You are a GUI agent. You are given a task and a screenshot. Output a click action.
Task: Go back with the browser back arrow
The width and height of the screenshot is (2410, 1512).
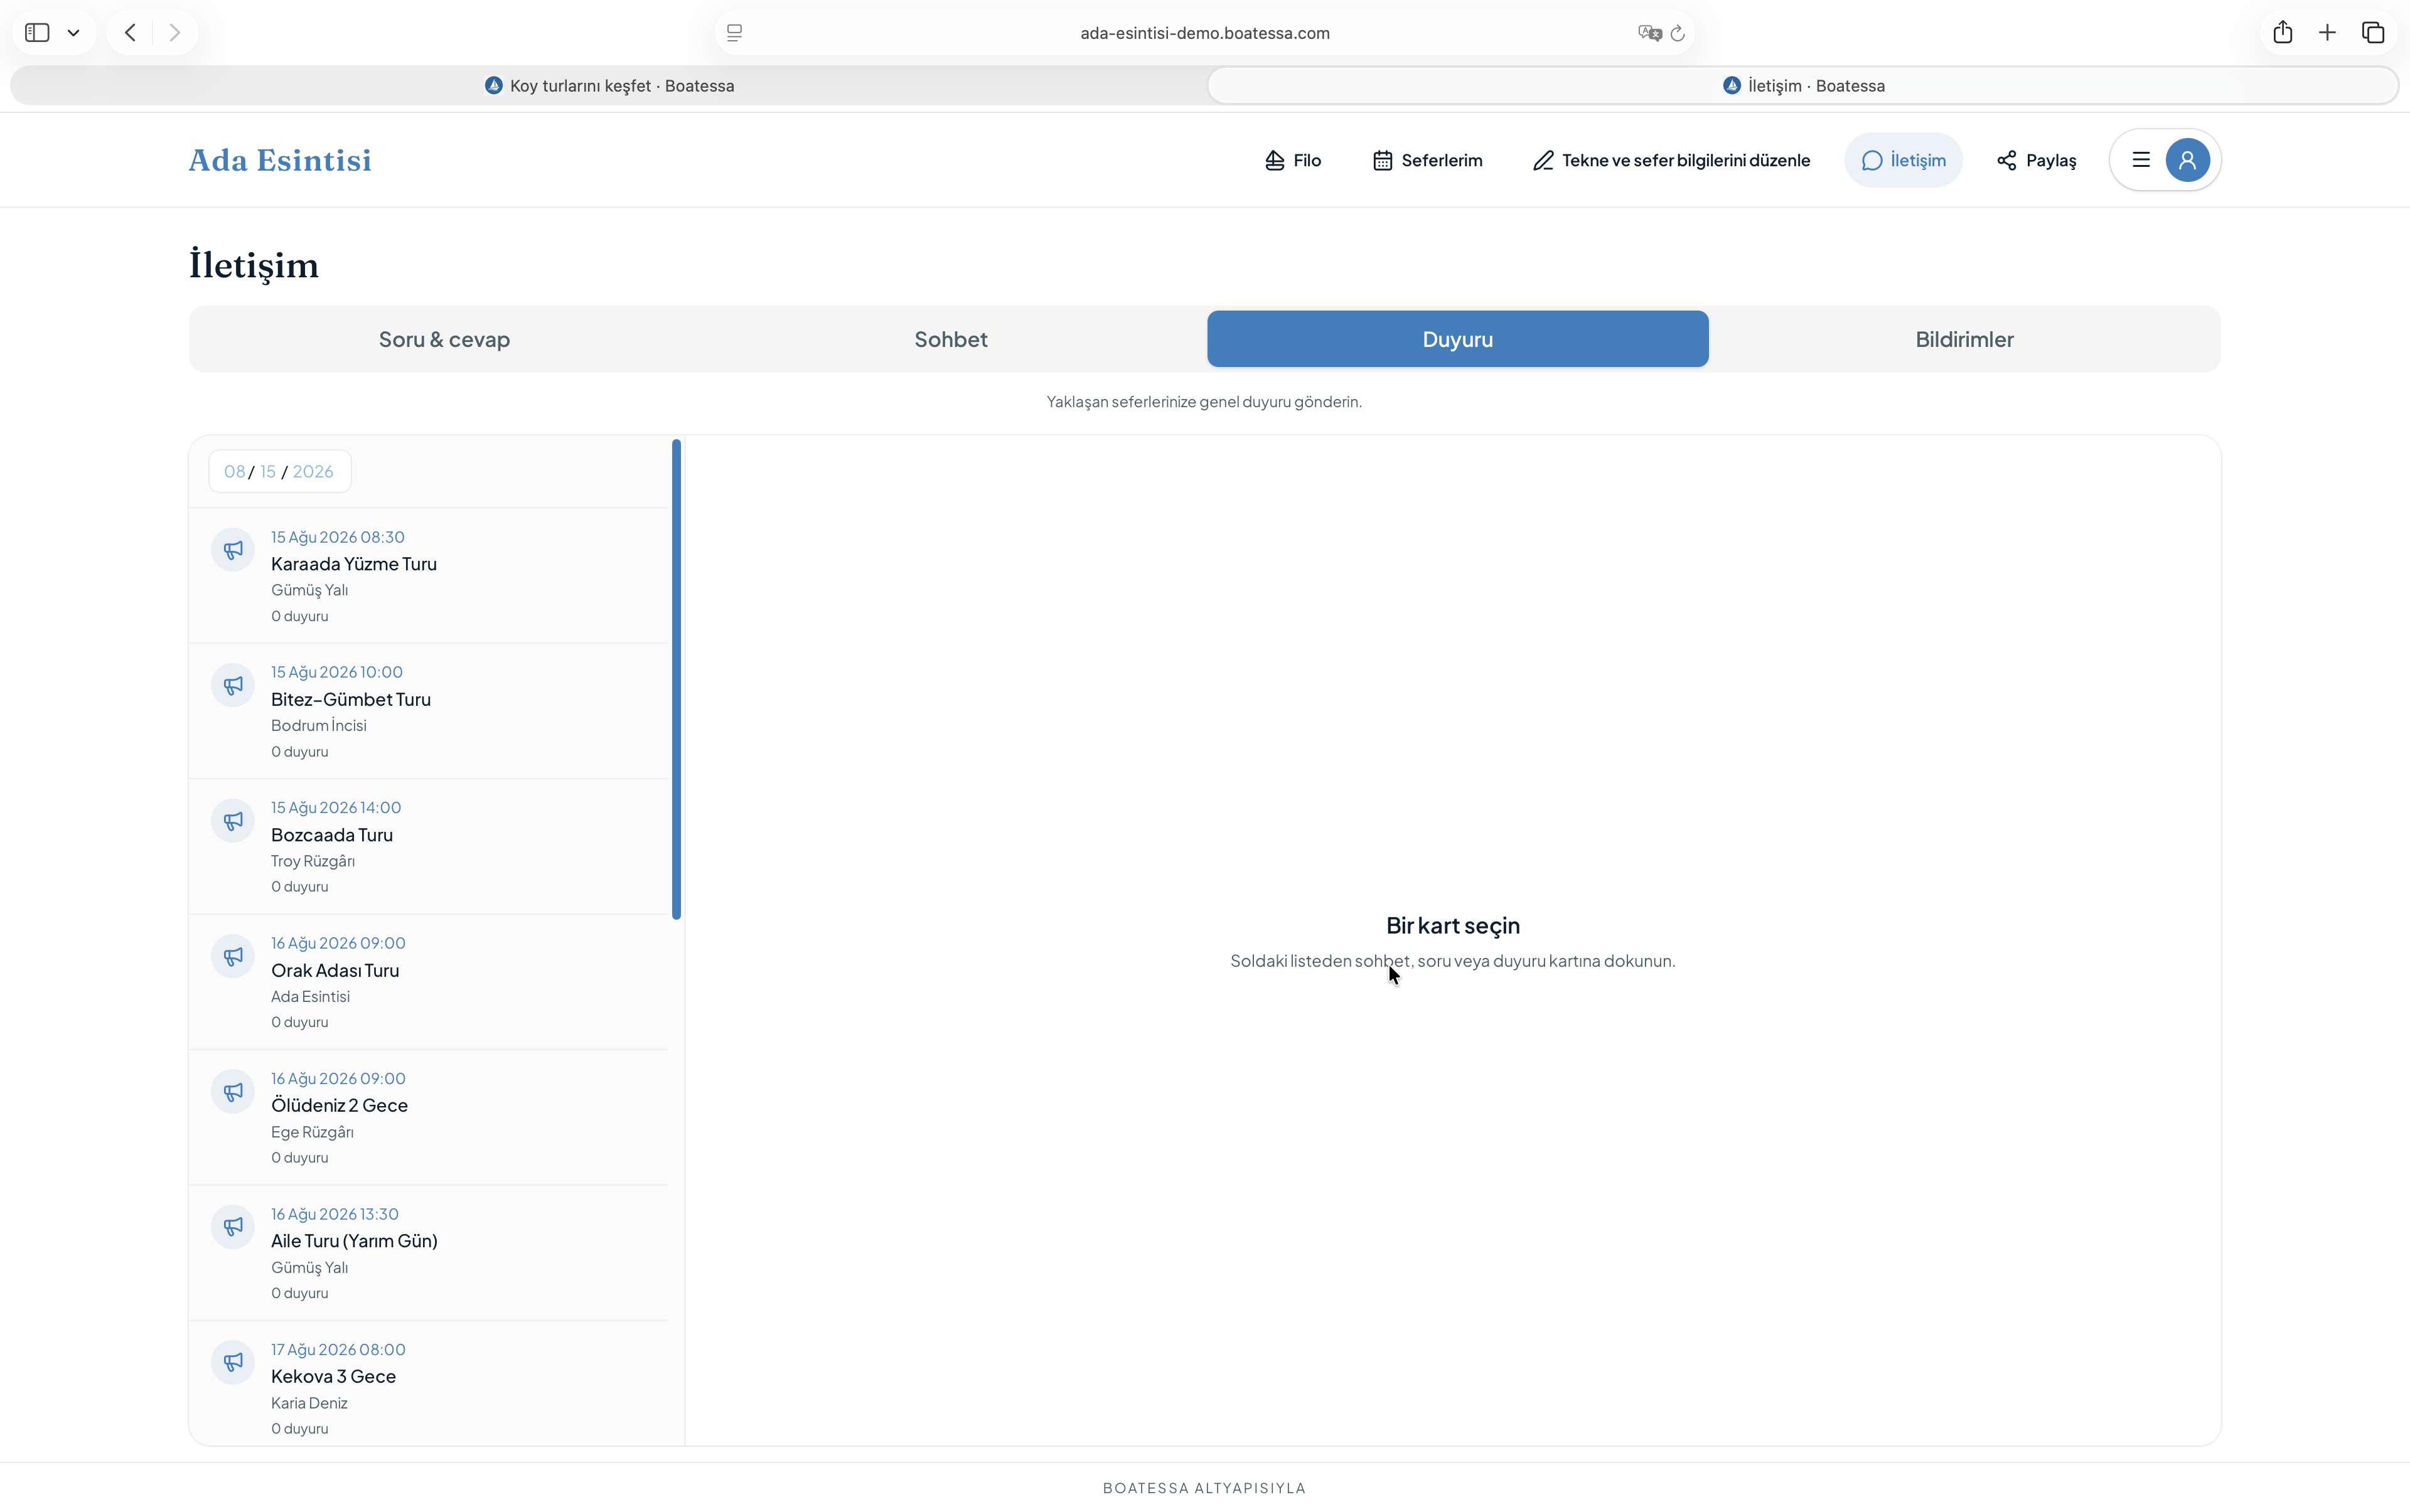tap(130, 33)
